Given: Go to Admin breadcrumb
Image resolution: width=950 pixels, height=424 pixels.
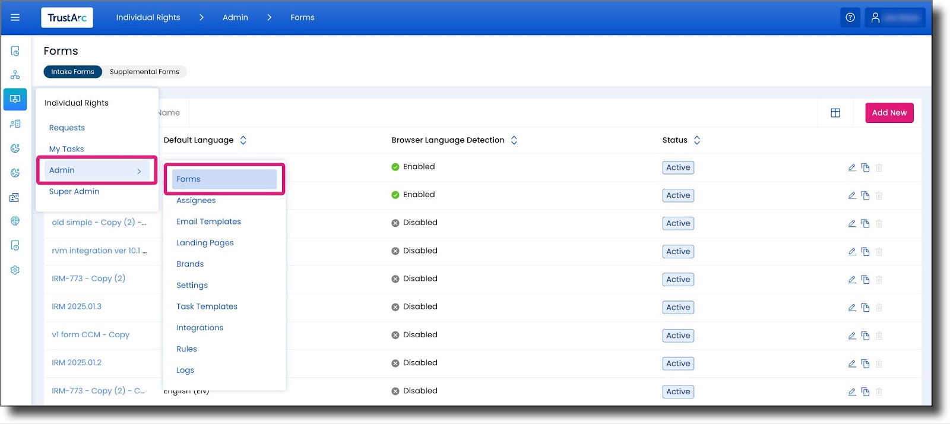Looking at the screenshot, I should [x=235, y=17].
